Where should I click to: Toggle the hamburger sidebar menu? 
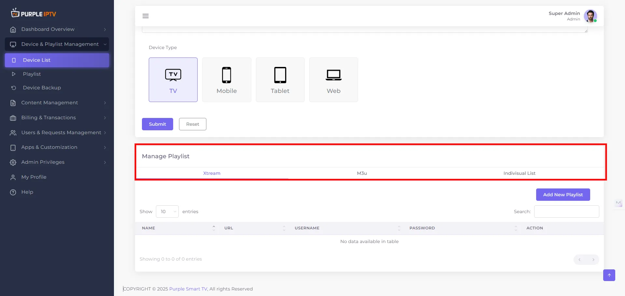146,16
